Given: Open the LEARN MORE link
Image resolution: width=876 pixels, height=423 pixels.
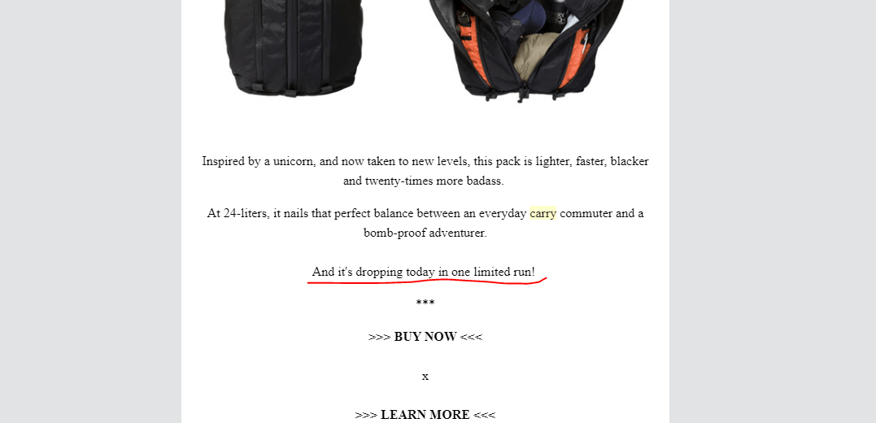Looking at the screenshot, I should point(425,415).
